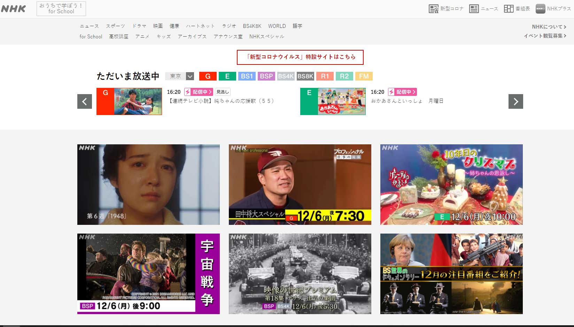Click the 見逃し button for the G program
The width and height of the screenshot is (574, 327).
[223, 92]
